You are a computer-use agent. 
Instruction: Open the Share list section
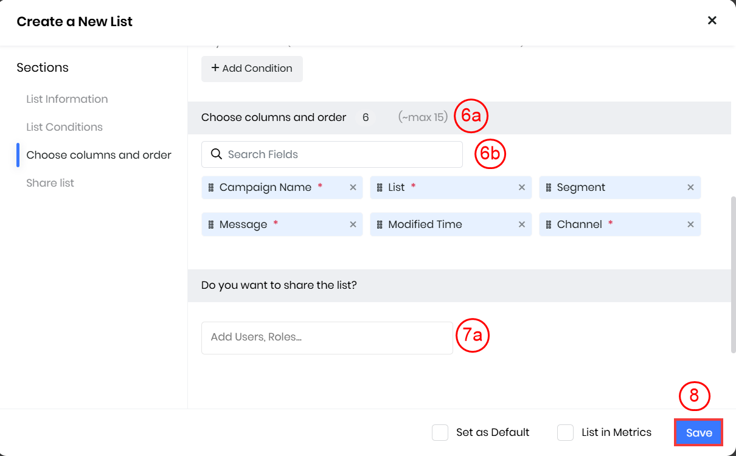click(x=50, y=183)
